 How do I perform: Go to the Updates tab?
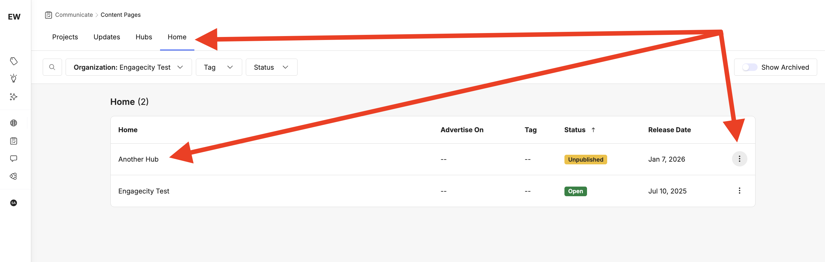coord(107,37)
